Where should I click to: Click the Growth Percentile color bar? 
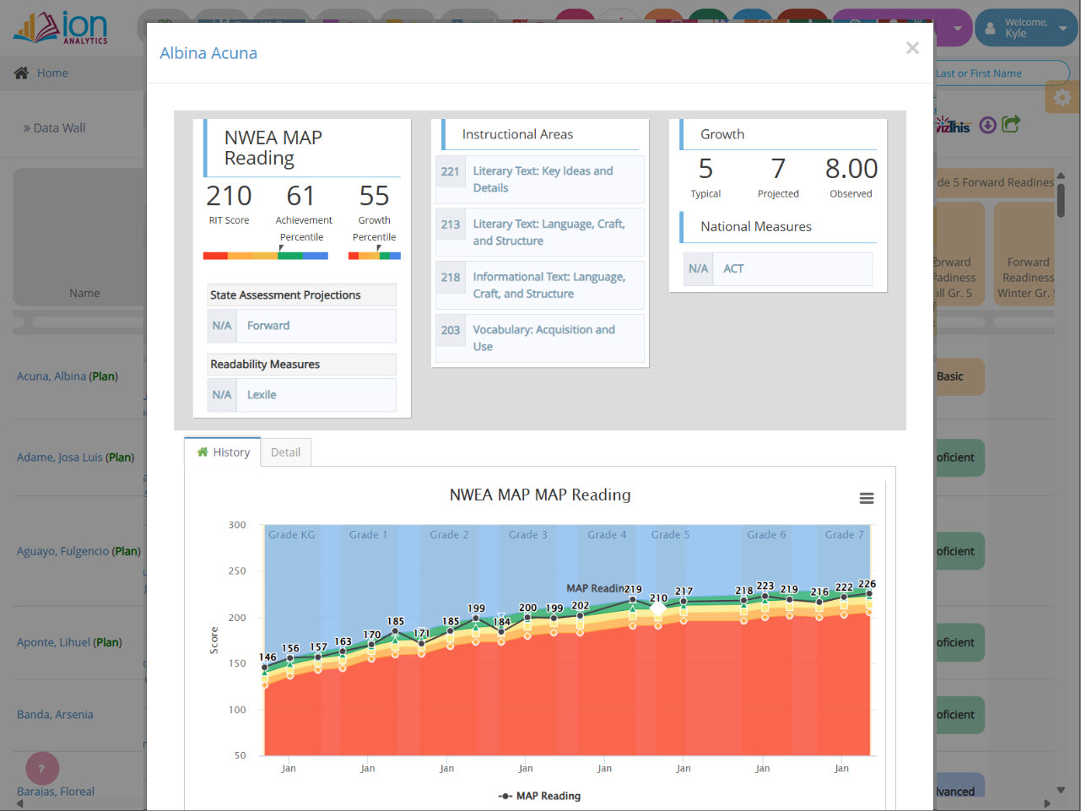(x=375, y=256)
